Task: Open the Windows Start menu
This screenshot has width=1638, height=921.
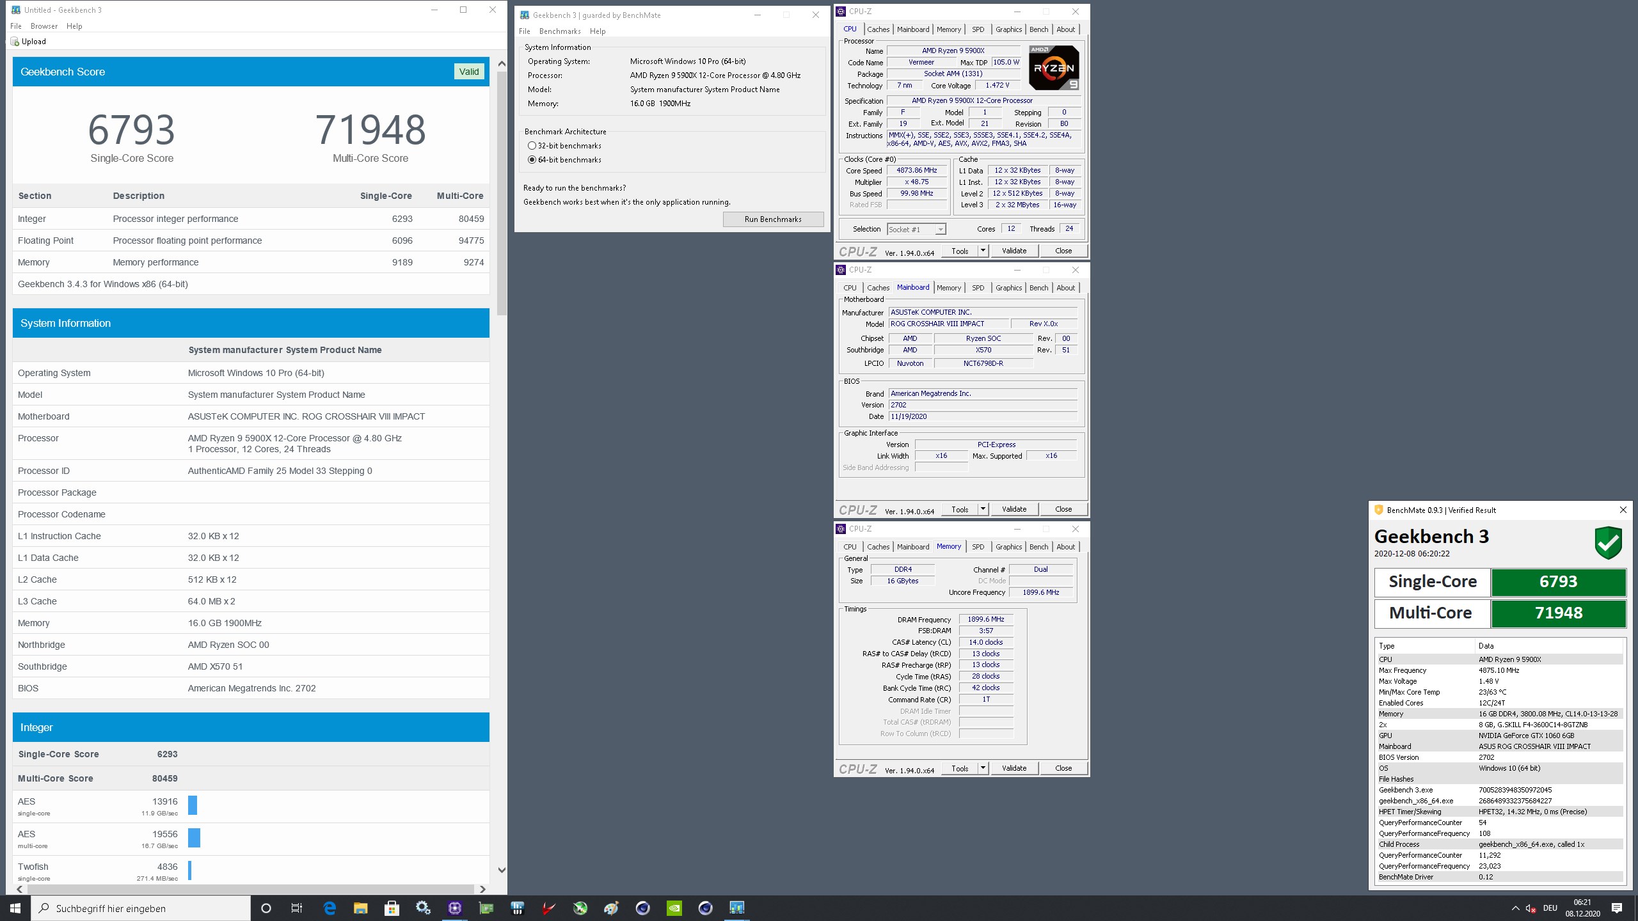Action: [15, 908]
